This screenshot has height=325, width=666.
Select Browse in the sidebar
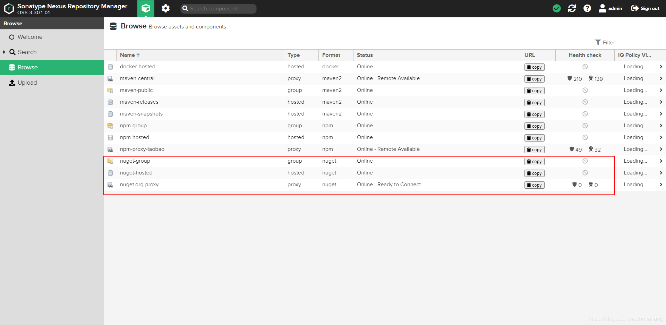[52, 67]
